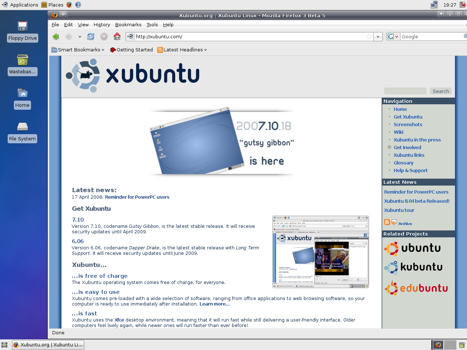Click inside the site search input field
The width and height of the screenshot is (467, 350).
(405, 90)
